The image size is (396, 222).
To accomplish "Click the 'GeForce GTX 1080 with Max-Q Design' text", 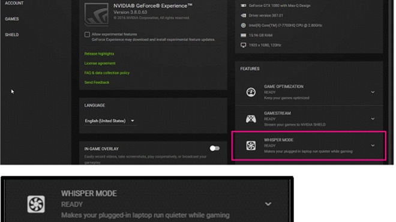I will click(280, 5).
